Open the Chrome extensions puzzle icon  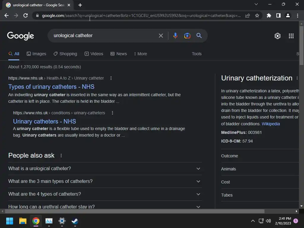point(269,15)
